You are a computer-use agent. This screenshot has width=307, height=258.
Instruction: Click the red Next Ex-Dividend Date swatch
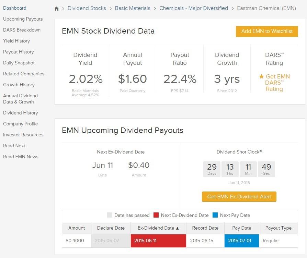(156, 215)
